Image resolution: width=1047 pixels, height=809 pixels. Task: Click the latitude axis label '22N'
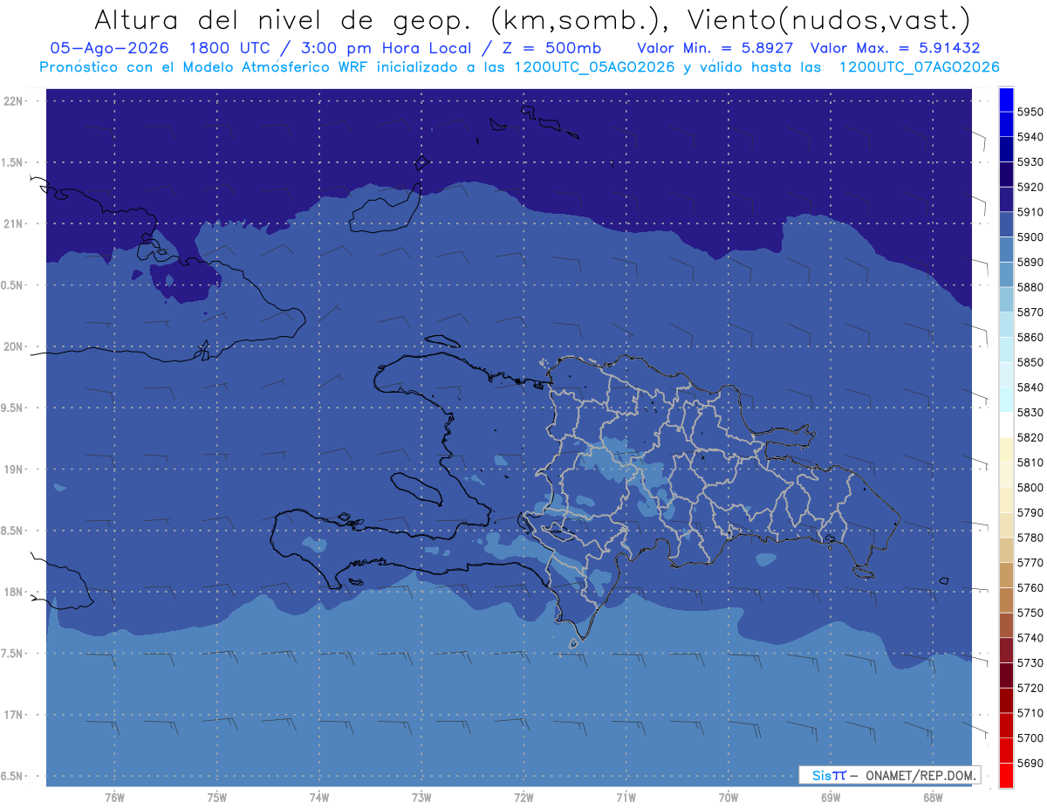(14, 100)
